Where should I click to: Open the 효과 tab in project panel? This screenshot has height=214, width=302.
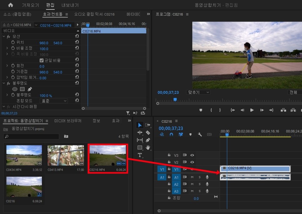(116, 121)
